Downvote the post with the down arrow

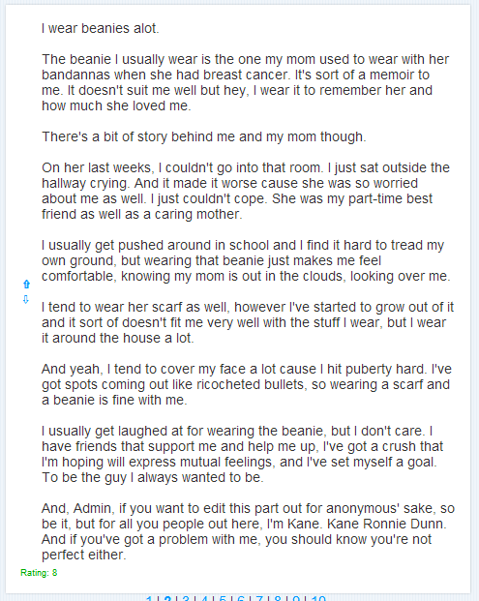pos(26,299)
